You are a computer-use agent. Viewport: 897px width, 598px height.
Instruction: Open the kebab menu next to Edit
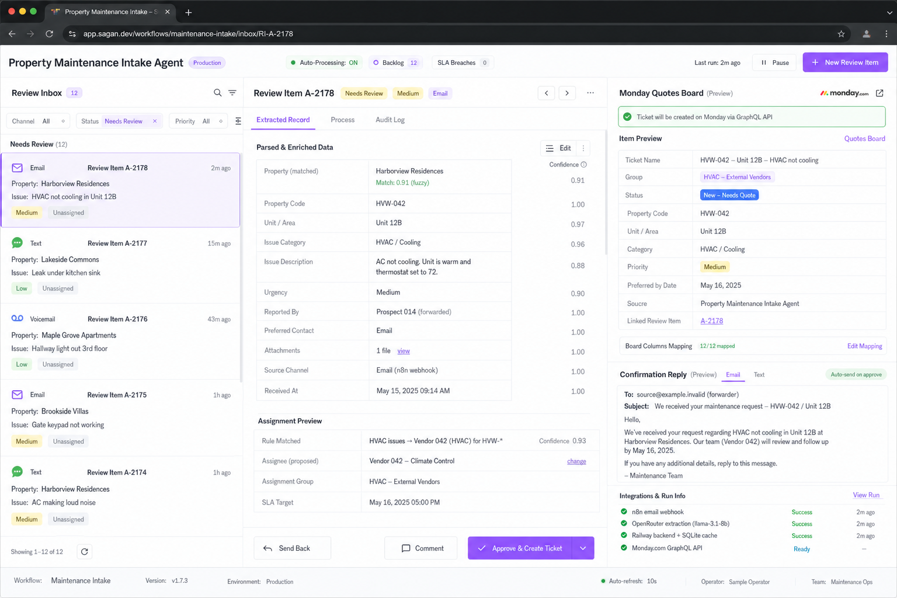click(583, 148)
